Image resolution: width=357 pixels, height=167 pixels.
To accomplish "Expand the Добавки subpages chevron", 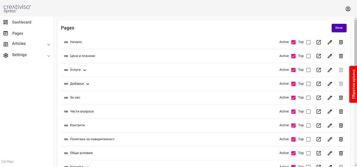I will click(x=88, y=84).
